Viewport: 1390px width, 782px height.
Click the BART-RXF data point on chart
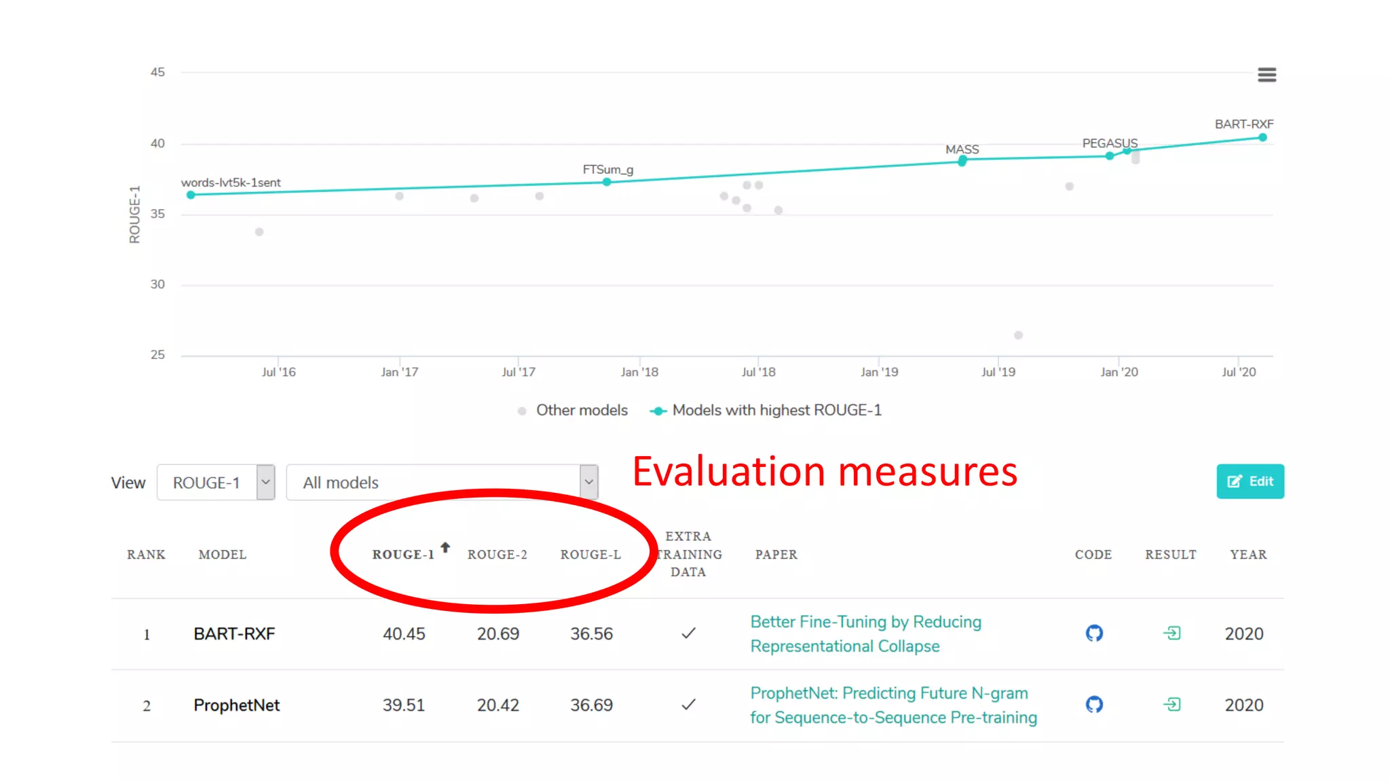(x=1262, y=138)
